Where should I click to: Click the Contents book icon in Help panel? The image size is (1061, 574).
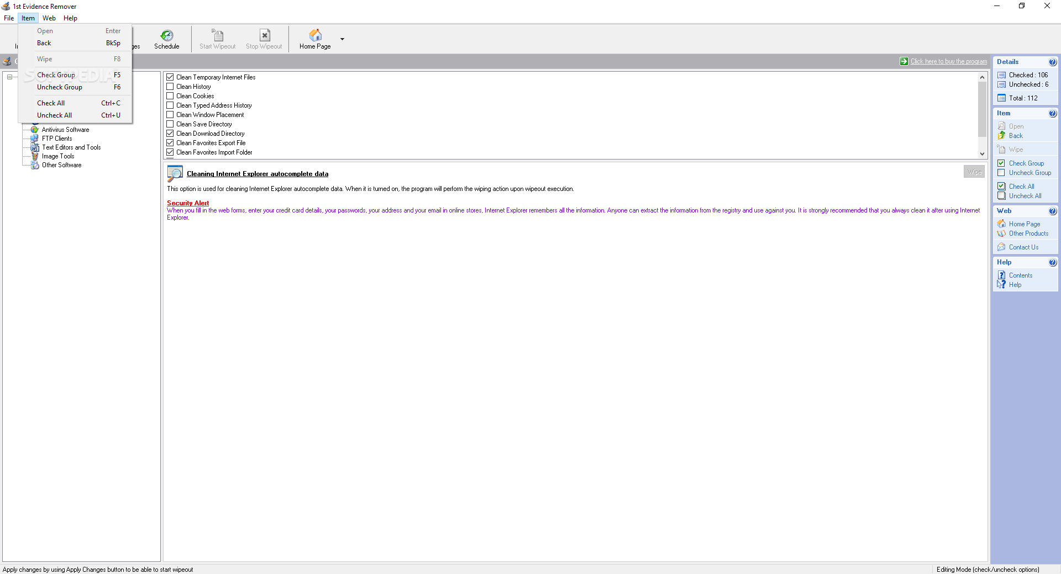click(x=1001, y=275)
